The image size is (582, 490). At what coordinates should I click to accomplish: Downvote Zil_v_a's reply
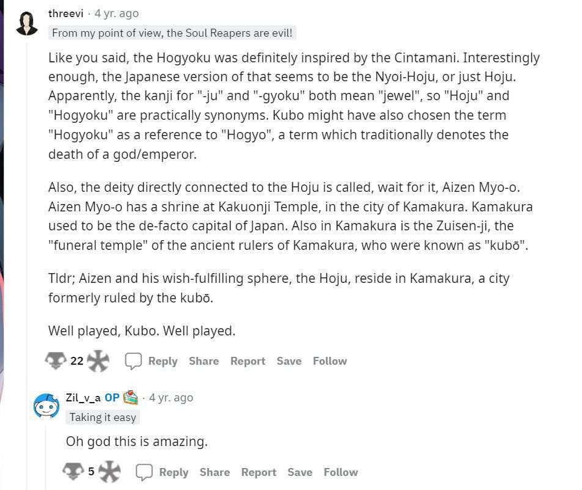click(x=109, y=472)
